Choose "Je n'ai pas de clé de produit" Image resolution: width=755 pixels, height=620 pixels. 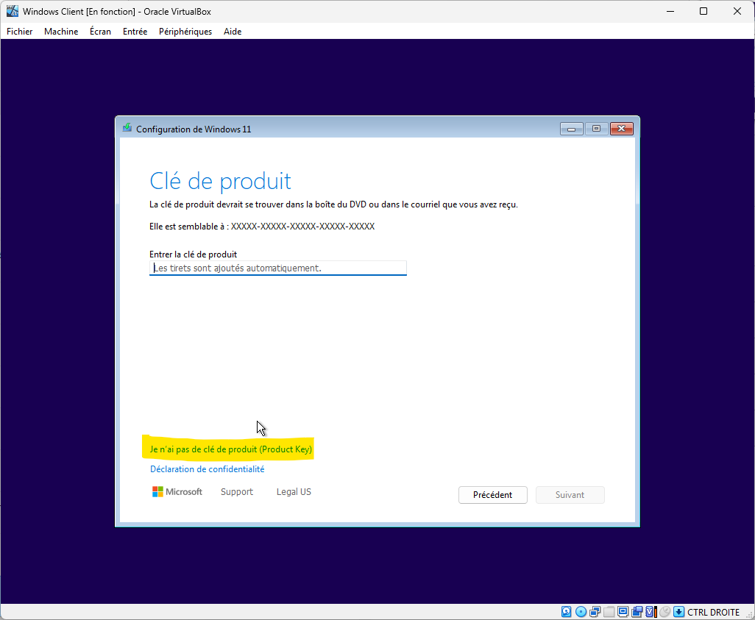230,449
